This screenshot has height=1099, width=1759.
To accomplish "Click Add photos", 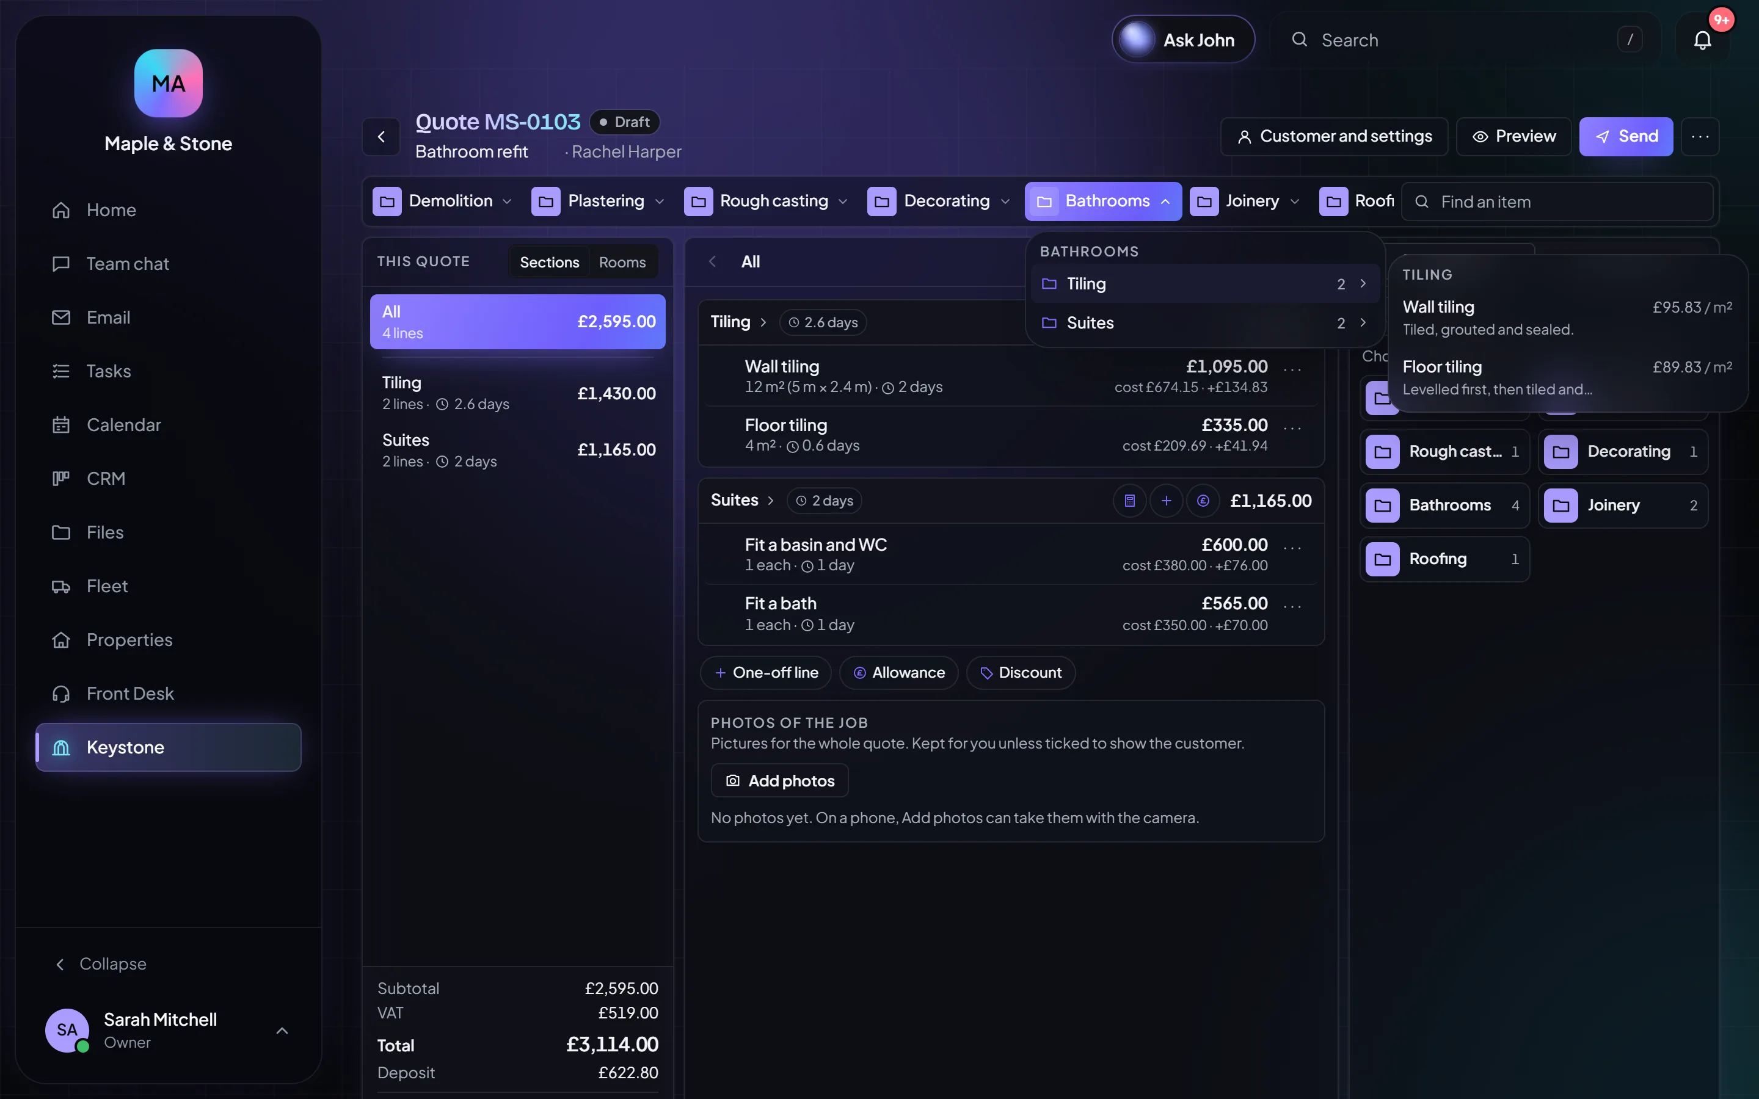I will click(779, 781).
